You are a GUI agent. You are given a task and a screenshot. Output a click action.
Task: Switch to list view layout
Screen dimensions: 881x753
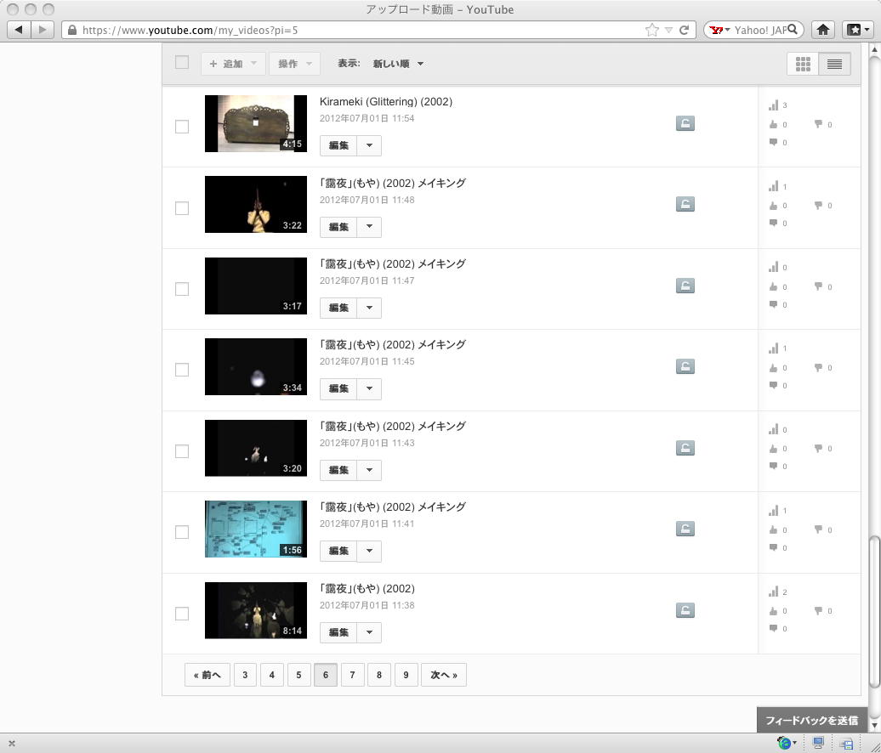[835, 64]
